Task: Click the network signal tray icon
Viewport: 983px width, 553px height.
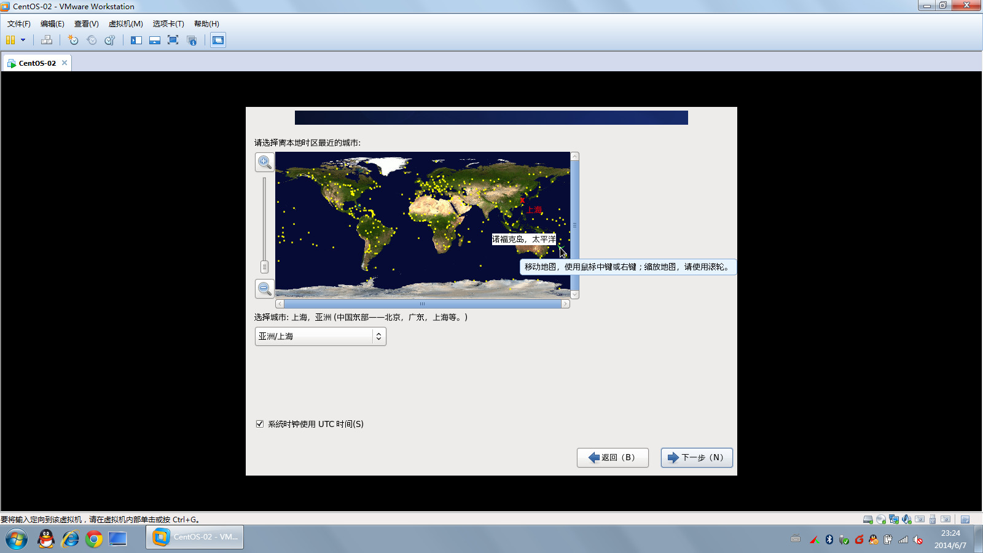Action: 903,539
